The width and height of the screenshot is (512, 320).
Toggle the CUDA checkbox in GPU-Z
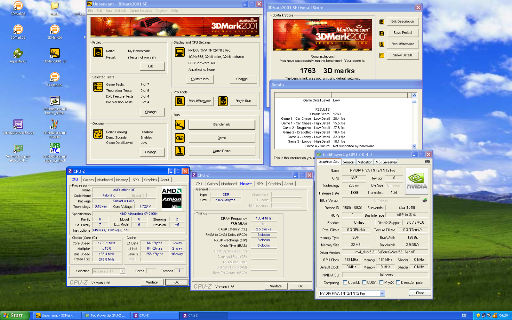click(x=364, y=283)
